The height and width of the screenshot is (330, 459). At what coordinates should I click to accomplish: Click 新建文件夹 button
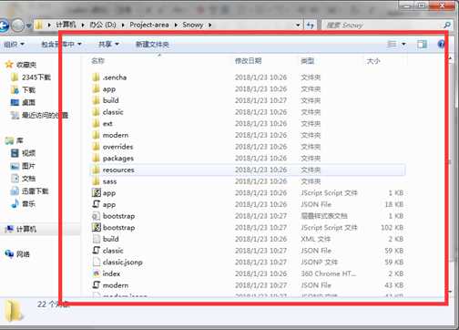[x=152, y=45]
